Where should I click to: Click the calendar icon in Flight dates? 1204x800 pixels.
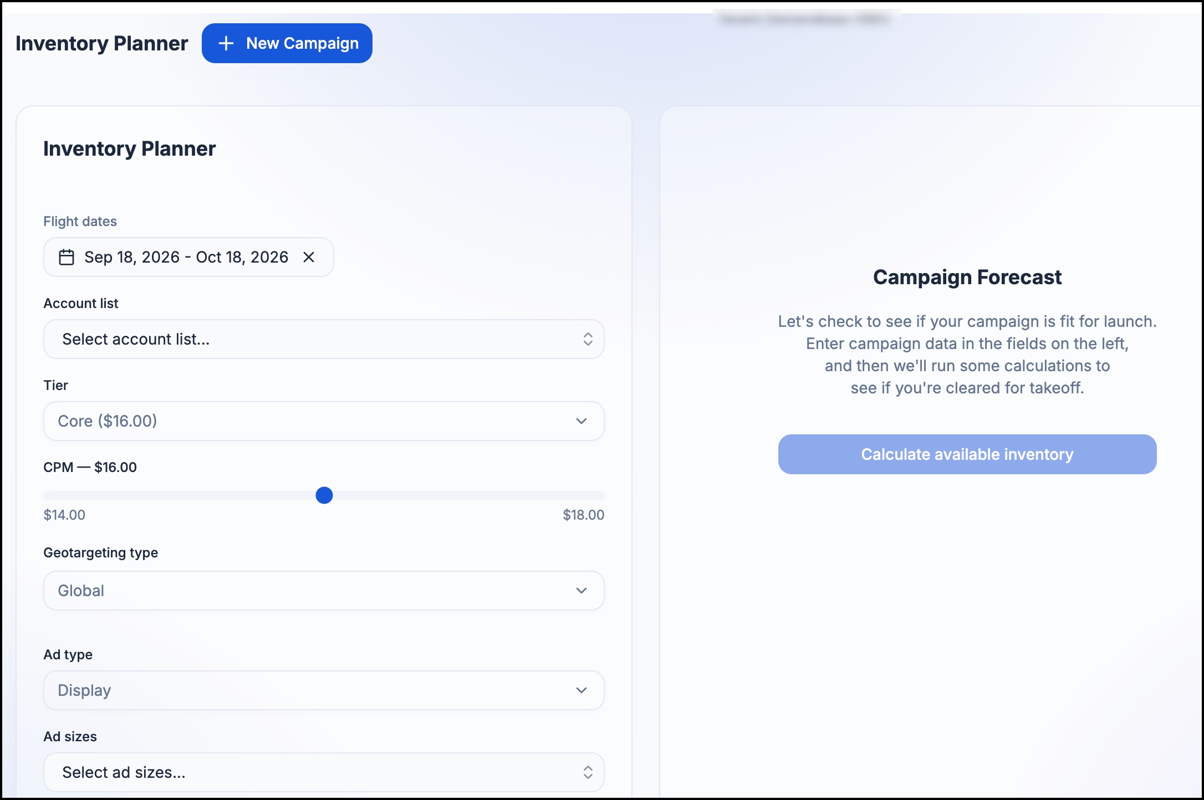[67, 257]
